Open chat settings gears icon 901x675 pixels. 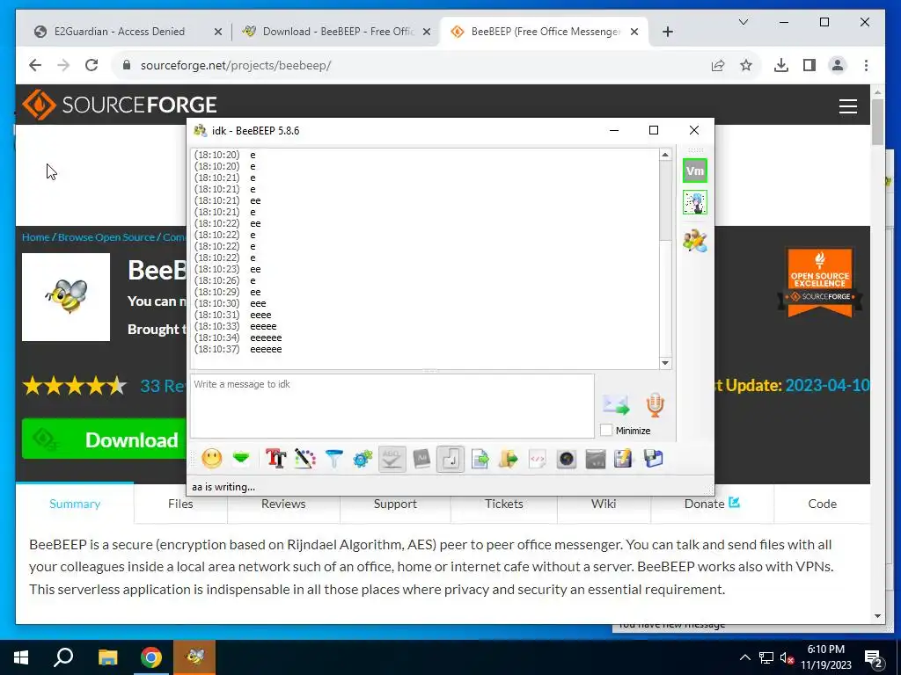pos(363,459)
